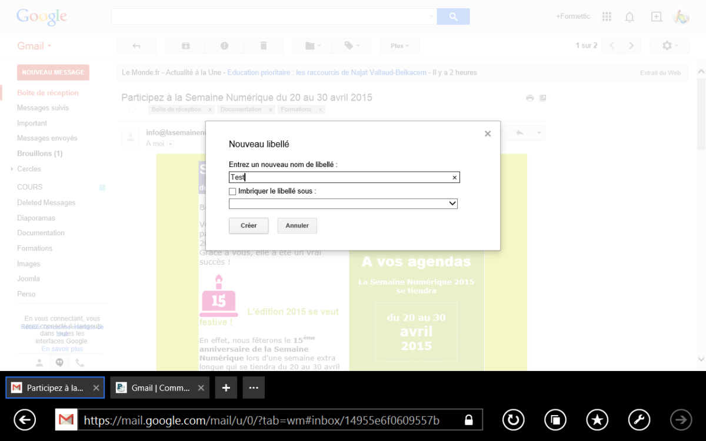The width and height of the screenshot is (706, 441).
Task: Open the Perso label
Action: click(26, 294)
